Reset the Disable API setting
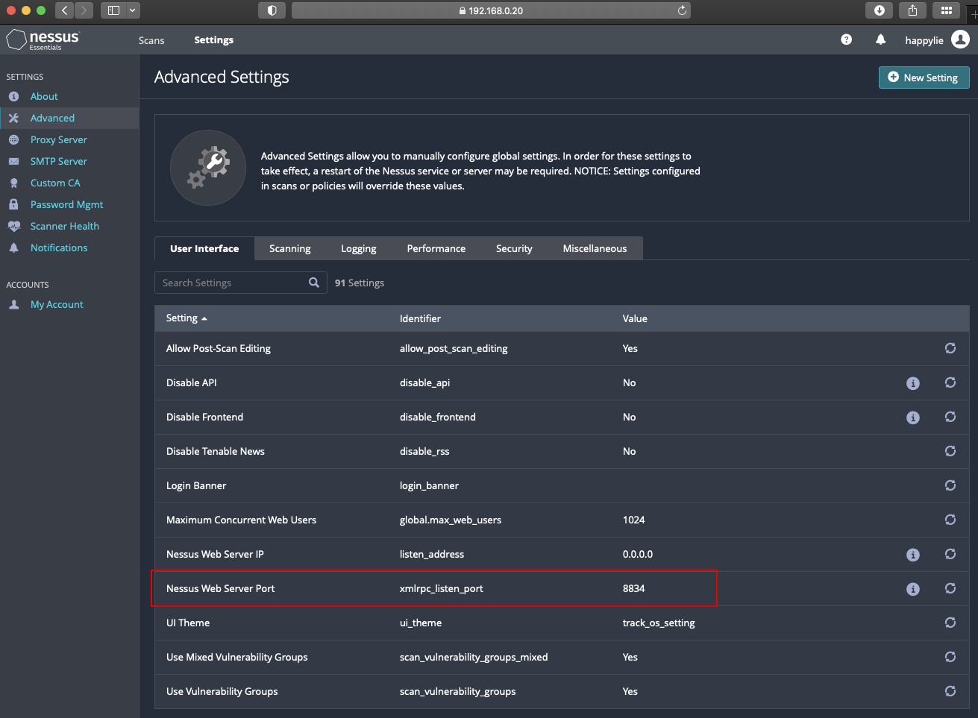 pos(950,382)
